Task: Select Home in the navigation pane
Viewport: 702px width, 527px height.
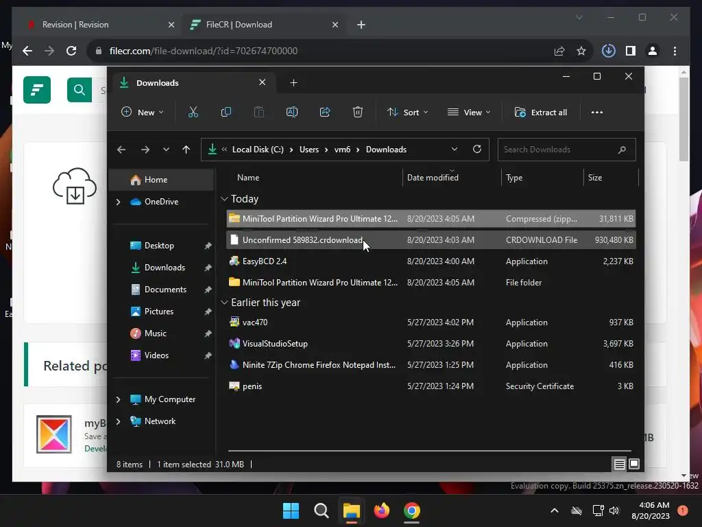Action: (x=162, y=180)
